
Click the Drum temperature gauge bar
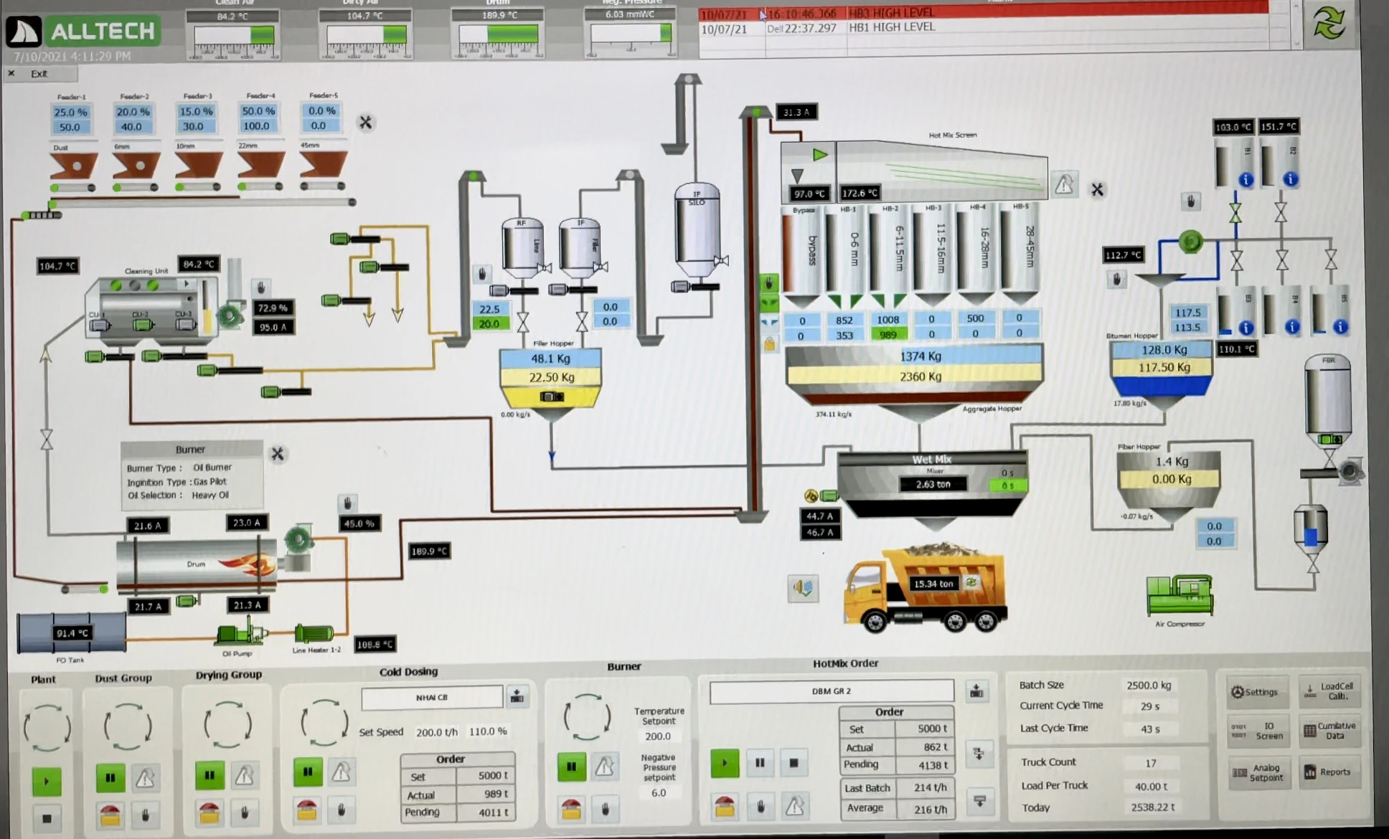pyautogui.click(x=497, y=32)
